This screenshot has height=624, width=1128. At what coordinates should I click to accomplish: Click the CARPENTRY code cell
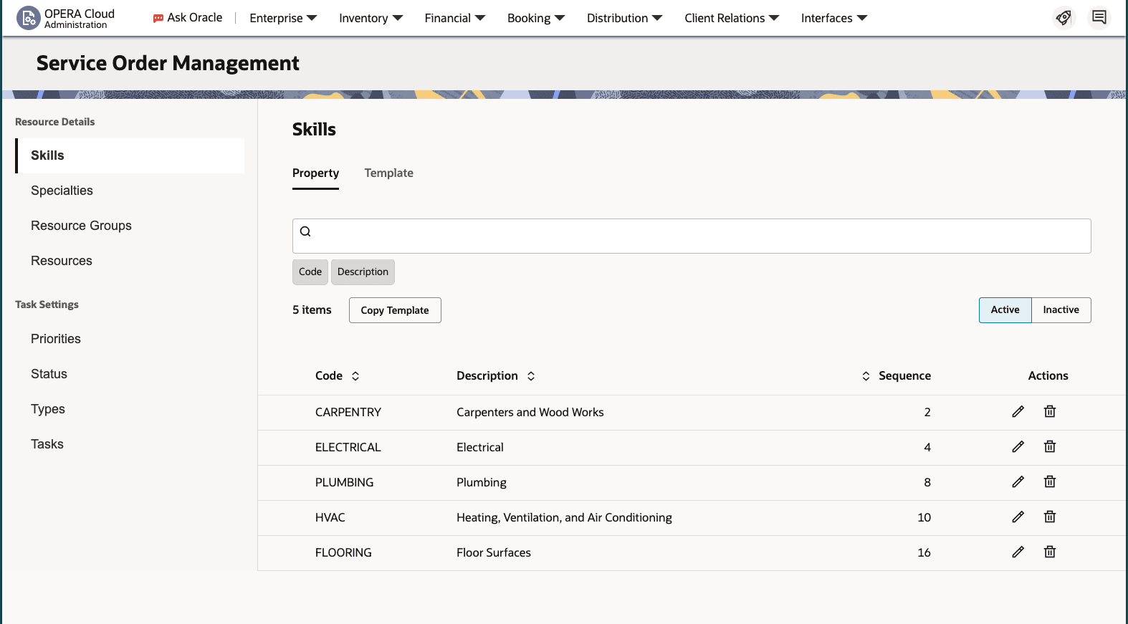tap(348, 412)
